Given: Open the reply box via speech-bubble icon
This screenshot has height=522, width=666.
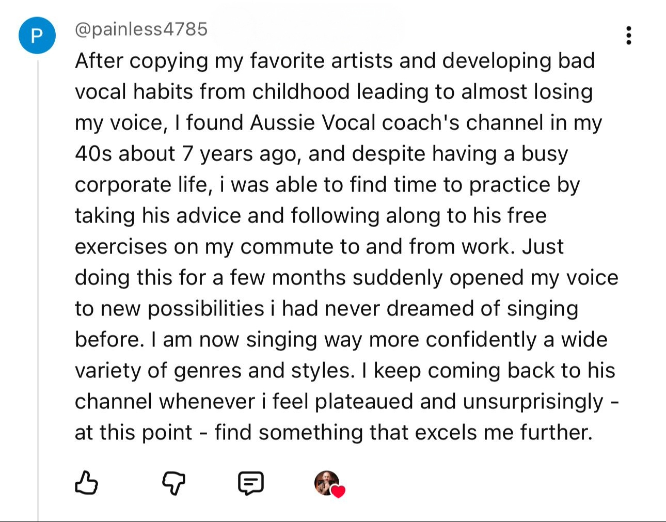Looking at the screenshot, I should pyautogui.click(x=251, y=483).
